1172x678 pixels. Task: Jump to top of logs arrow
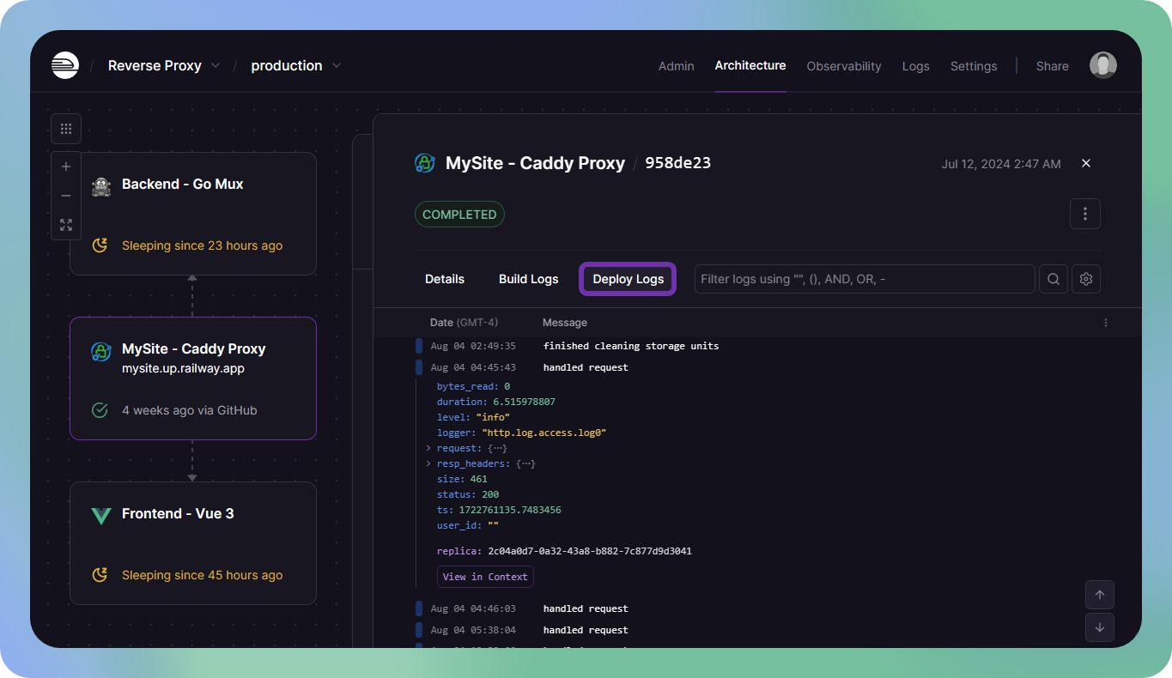point(1100,595)
